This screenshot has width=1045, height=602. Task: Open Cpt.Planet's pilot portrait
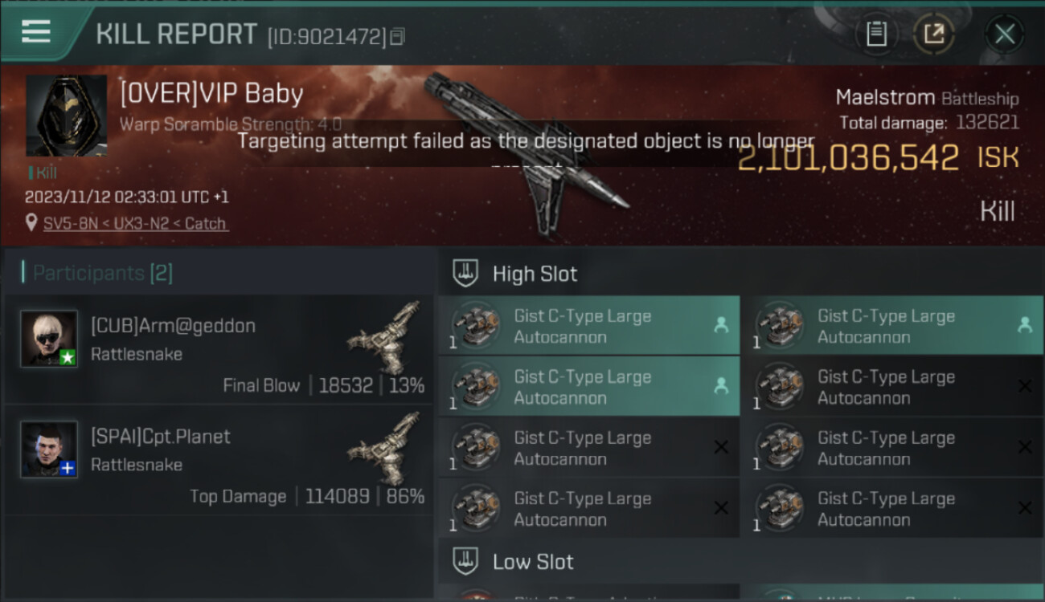coord(49,449)
